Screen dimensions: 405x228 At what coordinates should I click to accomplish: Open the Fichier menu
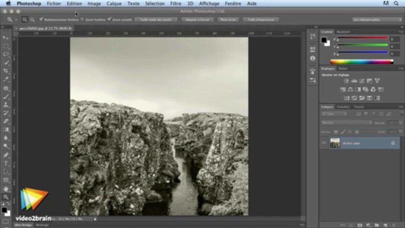pyautogui.click(x=54, y=3)
